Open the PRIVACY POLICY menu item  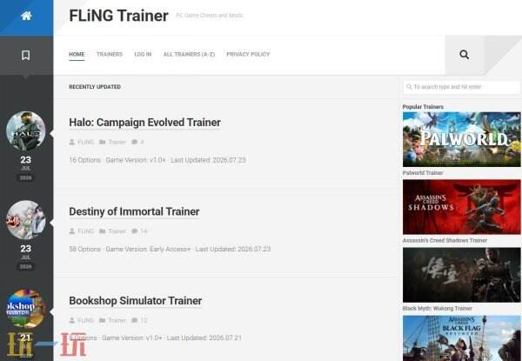click(x=248, y=54)
